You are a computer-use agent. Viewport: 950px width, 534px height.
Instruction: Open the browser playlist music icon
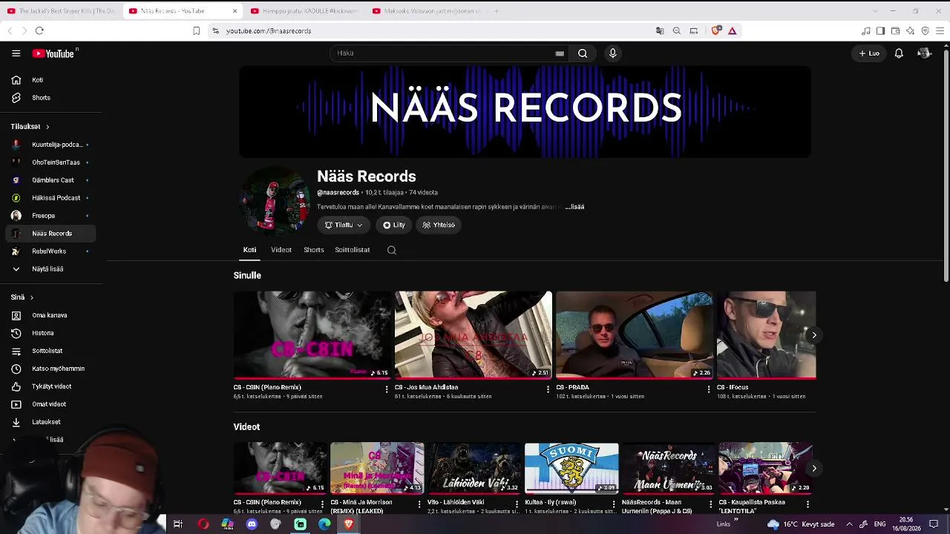coord(865,30)
